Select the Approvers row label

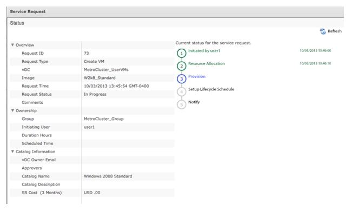point(31,168)
